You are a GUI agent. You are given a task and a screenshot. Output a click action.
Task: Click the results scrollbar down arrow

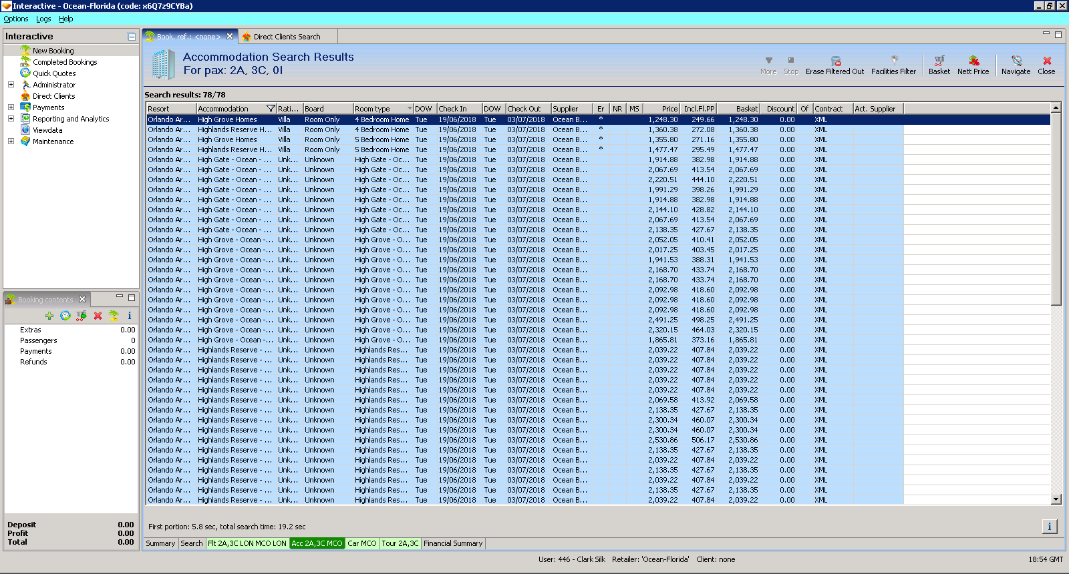[x=1056, y=499]
